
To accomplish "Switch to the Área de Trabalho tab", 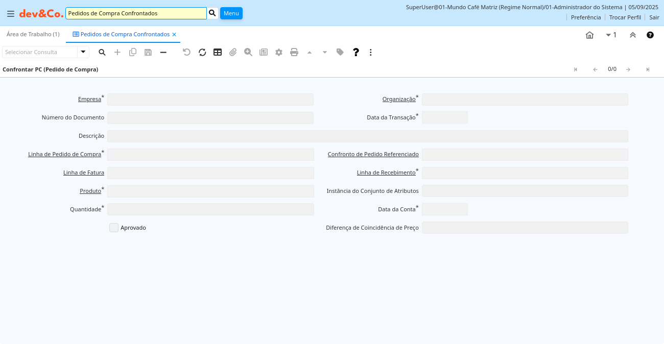I will (33, 34).
